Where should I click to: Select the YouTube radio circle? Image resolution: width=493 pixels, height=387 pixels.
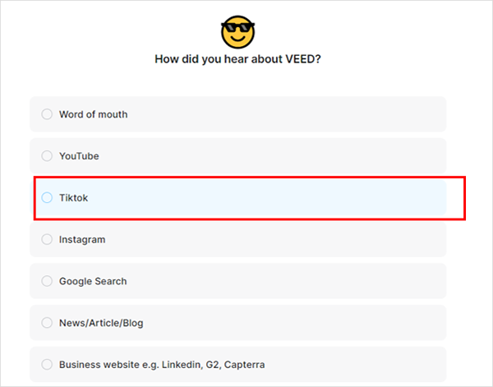tap(47, 155)
